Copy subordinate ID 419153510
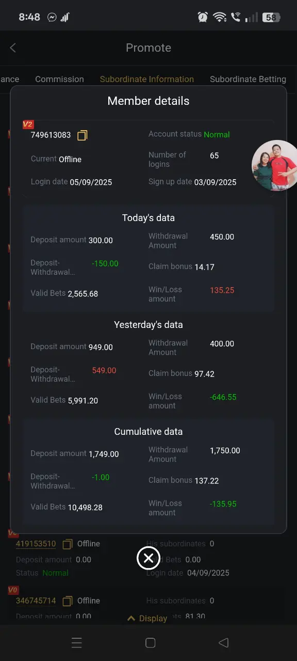 point(67,544)
